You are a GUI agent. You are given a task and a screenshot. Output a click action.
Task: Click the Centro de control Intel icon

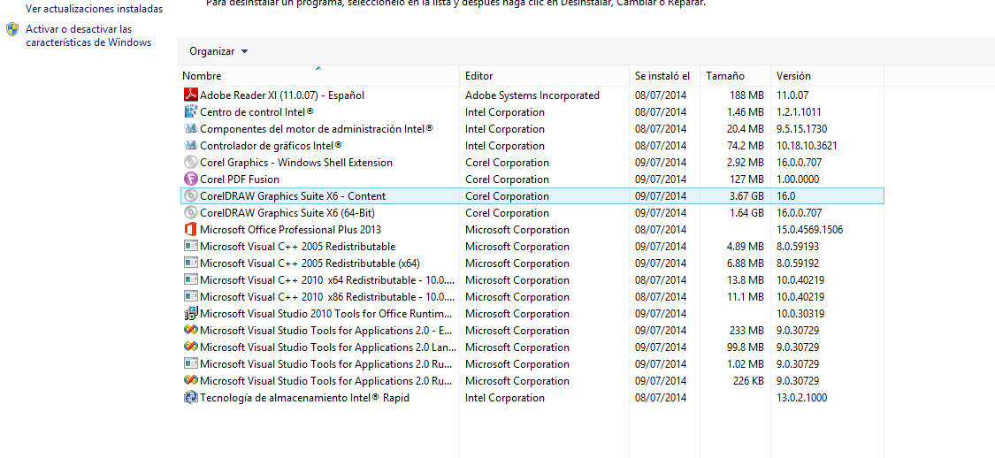coord(190,112)
